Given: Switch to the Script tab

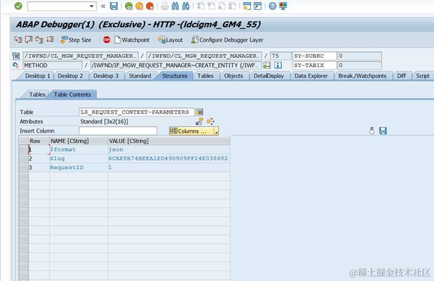Looking at the screenshot, I should pos(423,76).
